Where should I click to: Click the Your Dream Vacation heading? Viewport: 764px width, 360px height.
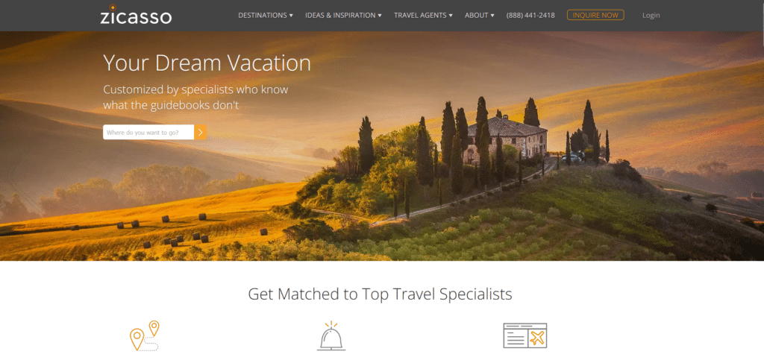(x=207, y=63)
